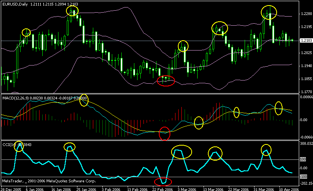This screenshot has width=313, height=191.
Task: Click the yellow circle on the first MACD crossover
Action: pyautogui.click(x=84, y=100)
